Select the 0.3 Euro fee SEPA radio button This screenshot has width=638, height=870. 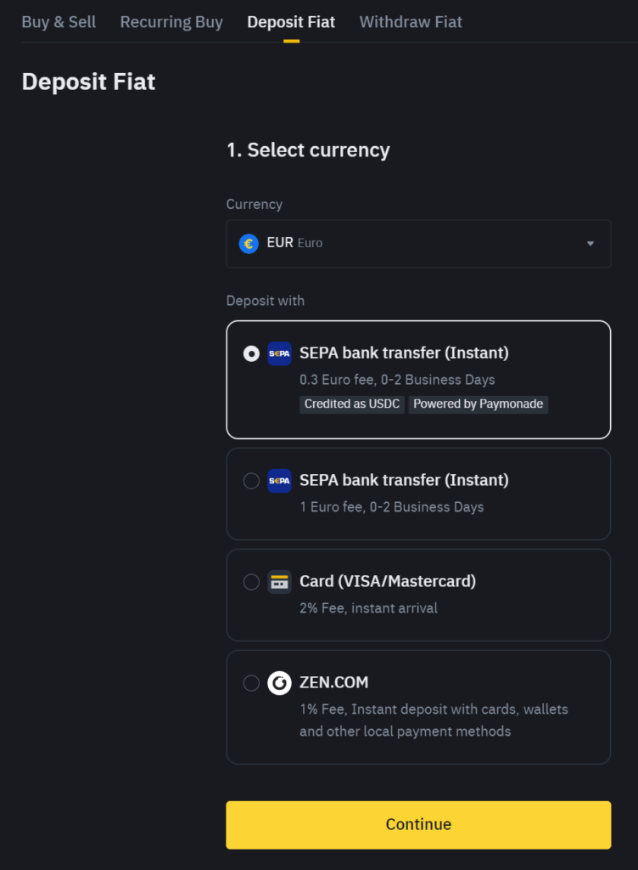click(251, 353)
